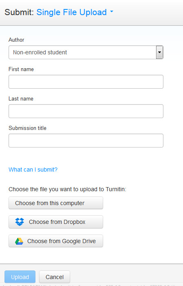The image size is (183, 286).
Task: Focus the First name text field
Action: [x=86, y=82]
